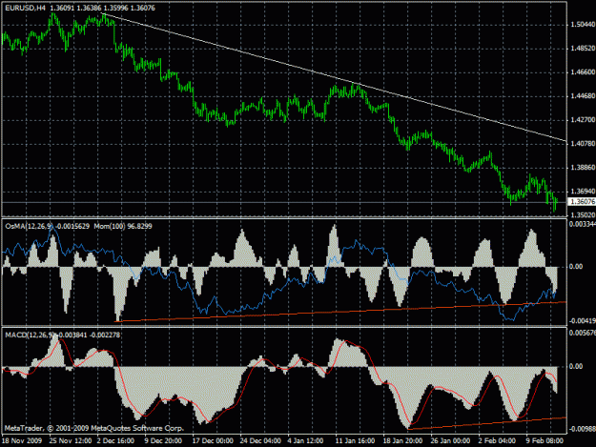Click the OsMA 0.00 zero level label

pos(576,267)
